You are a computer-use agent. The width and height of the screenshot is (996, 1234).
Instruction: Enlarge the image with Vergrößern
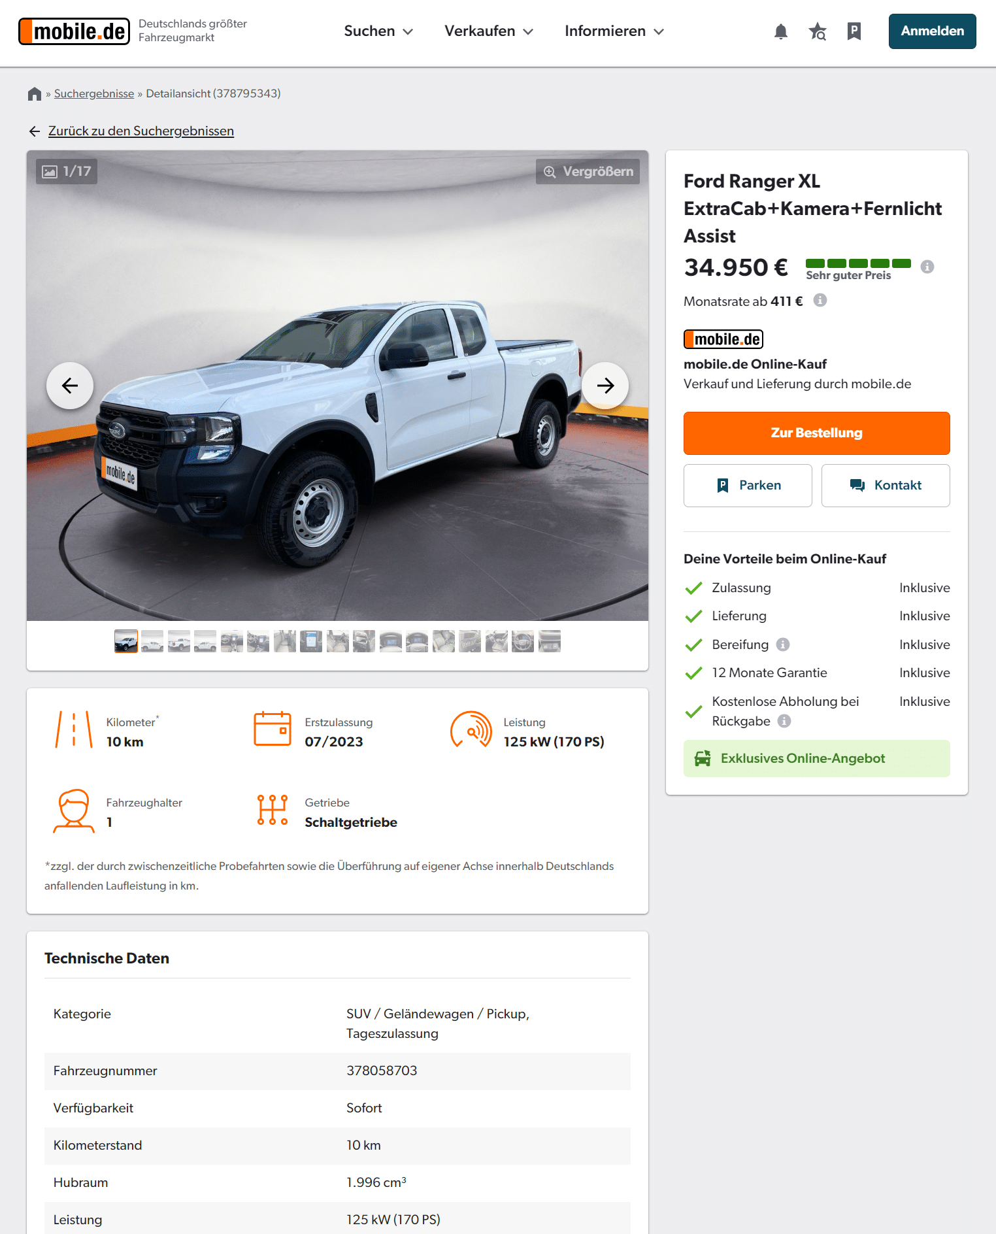point(588,171)
